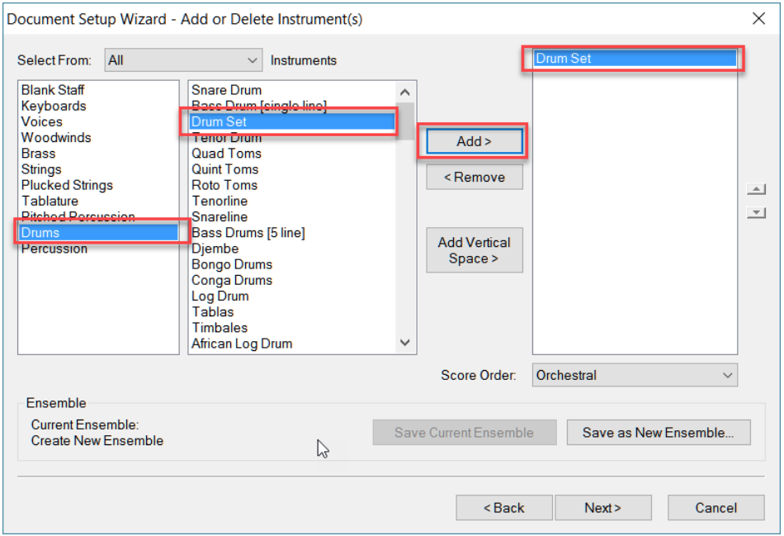Click the Add button

point(473,141)
